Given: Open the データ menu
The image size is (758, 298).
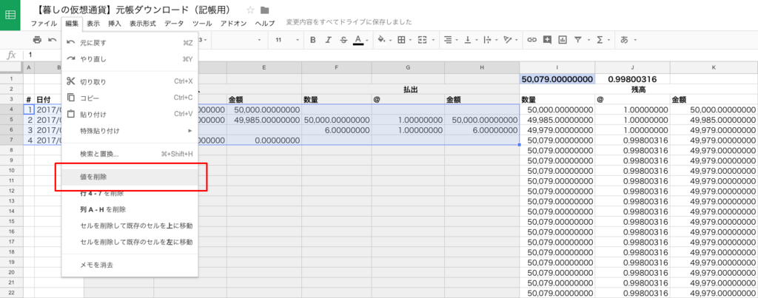Looking at the screenshot, I should point(174,23).
